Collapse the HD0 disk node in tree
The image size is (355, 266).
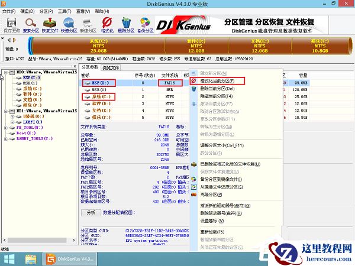[x=6, y=72]
